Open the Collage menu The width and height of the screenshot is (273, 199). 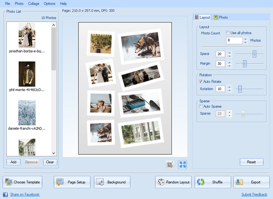pos(33,3)
